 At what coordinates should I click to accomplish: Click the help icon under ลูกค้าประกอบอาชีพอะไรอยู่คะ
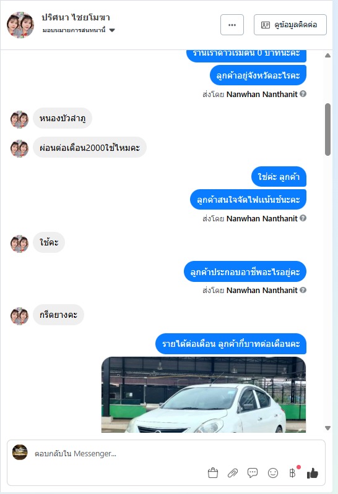pyautogui.click(x=303, y=290)
